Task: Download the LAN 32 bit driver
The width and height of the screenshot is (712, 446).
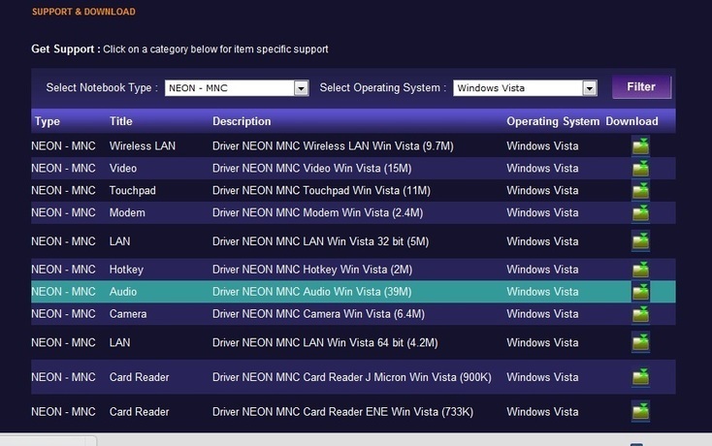Action: (640, 241)
